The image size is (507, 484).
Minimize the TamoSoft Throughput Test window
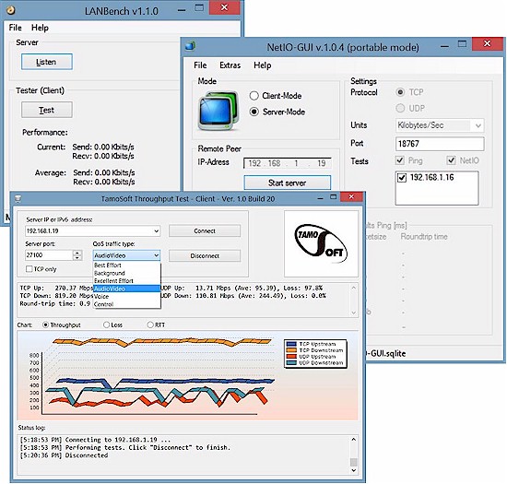pos(320,198)
